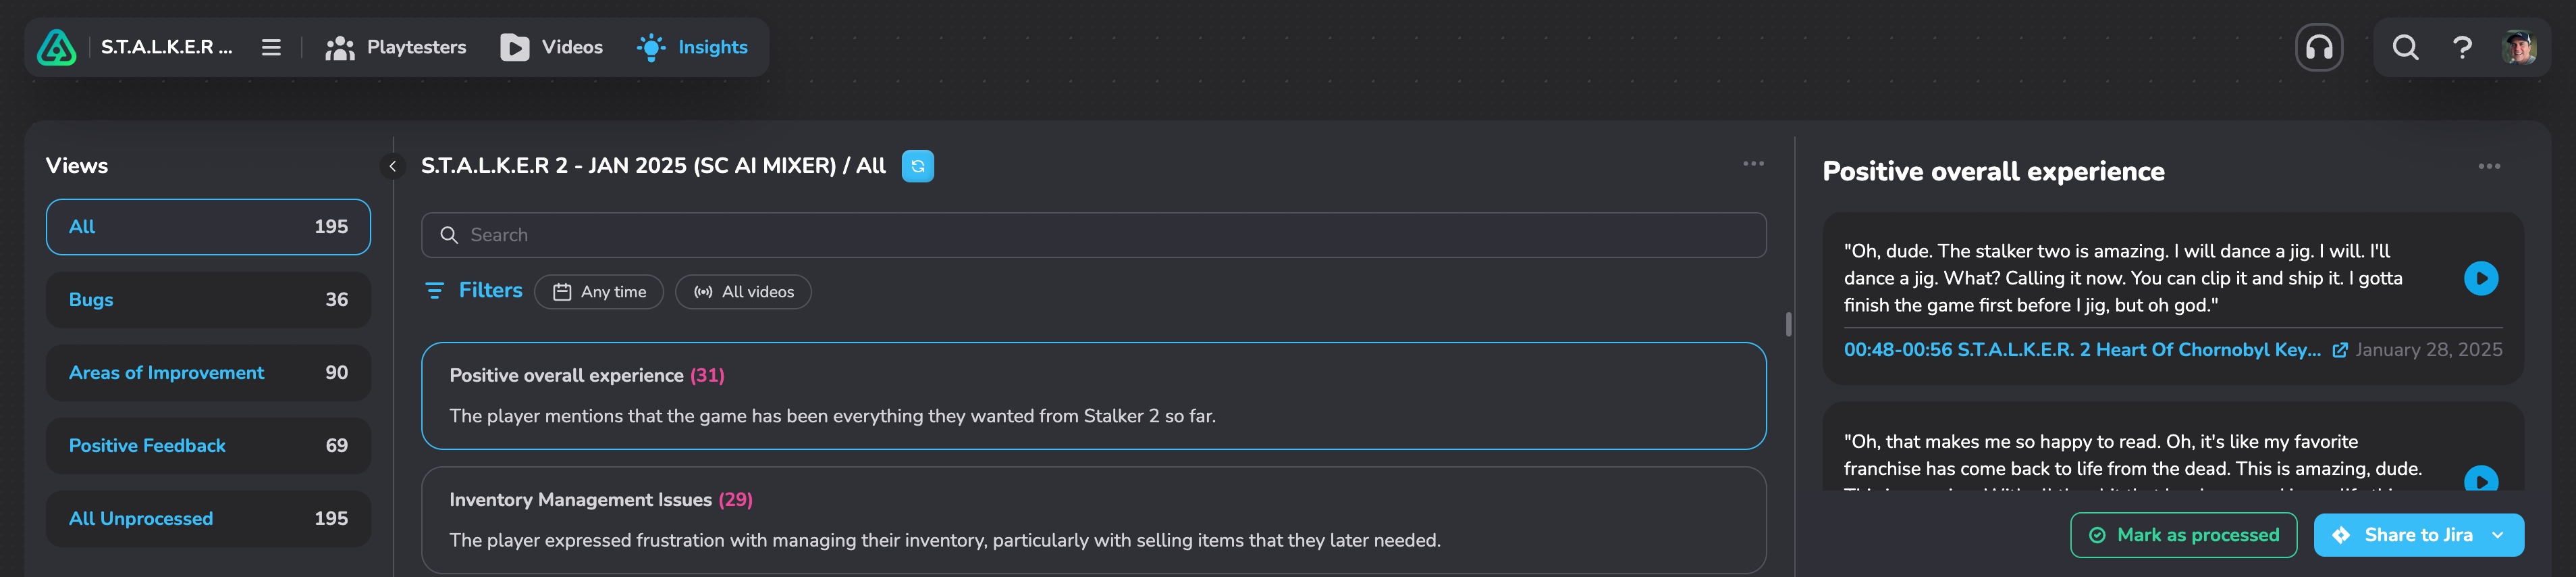Screen dimensions: 2576x577
Task: Open the three-dot menu of insights list
Action: pyautogui.click(x=1753, y=164)
